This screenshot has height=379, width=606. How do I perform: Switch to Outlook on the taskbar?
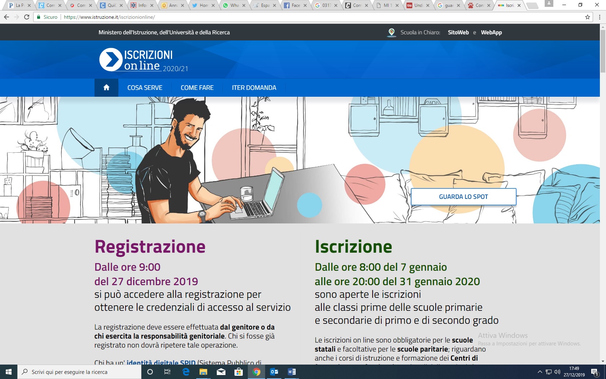coord(274,372)
